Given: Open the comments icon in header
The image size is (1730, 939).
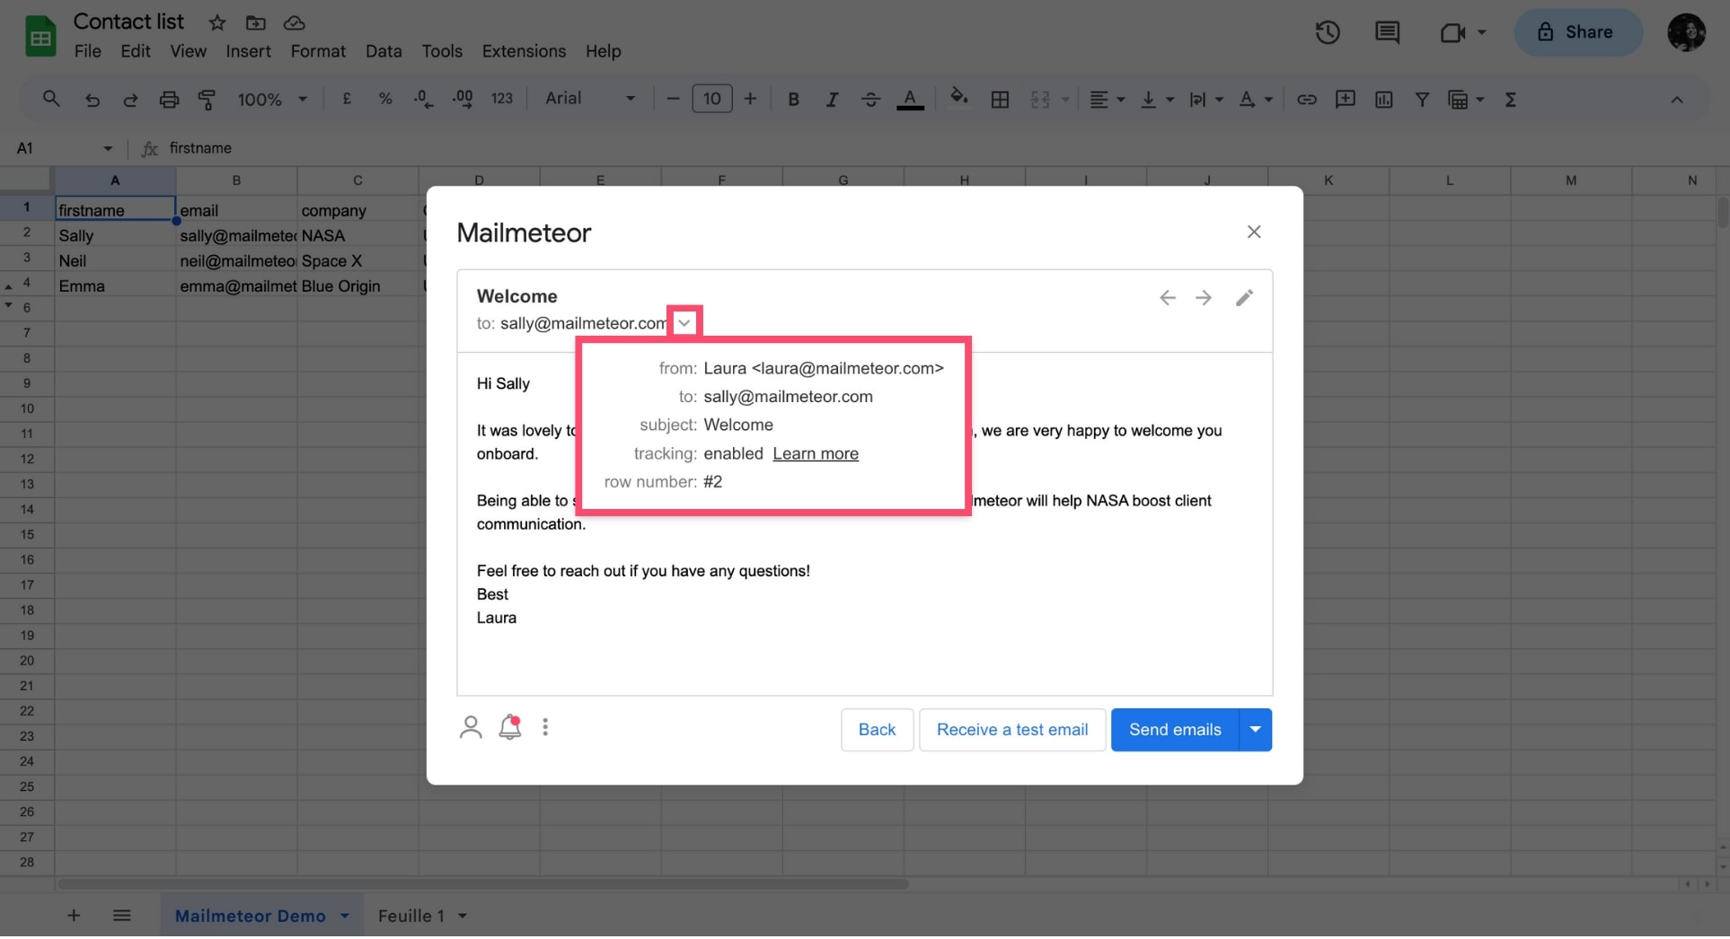Looking at the screenshot, I should [1387, 32].
